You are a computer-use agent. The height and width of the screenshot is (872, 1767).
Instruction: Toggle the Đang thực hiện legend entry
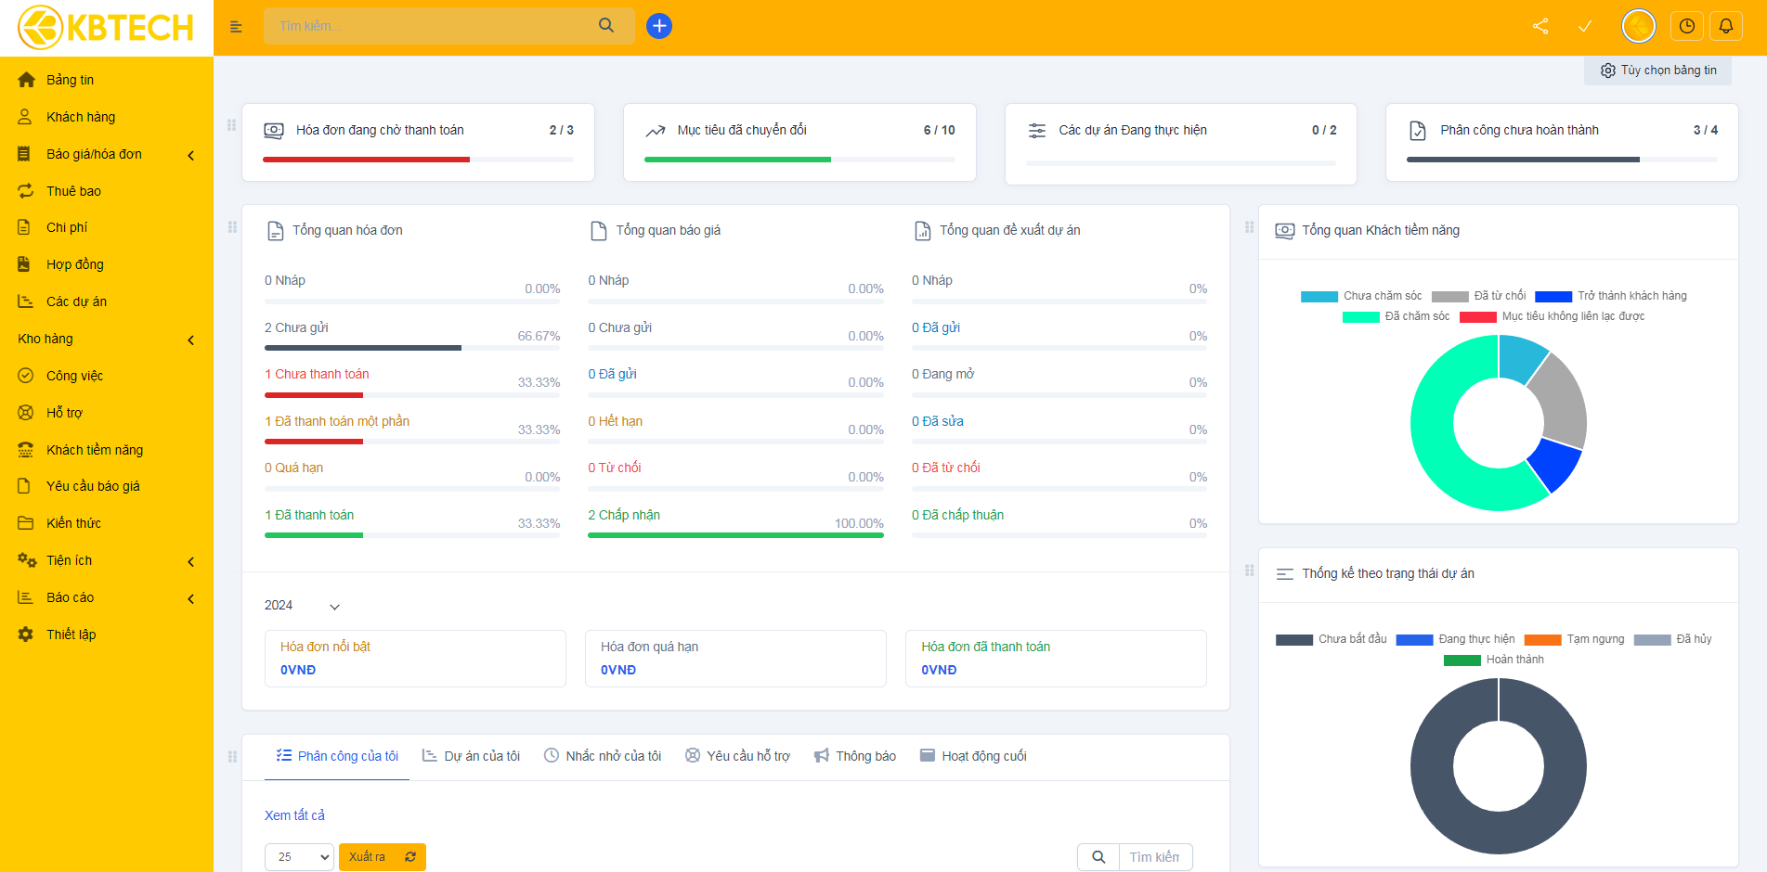pos(1455,639)
